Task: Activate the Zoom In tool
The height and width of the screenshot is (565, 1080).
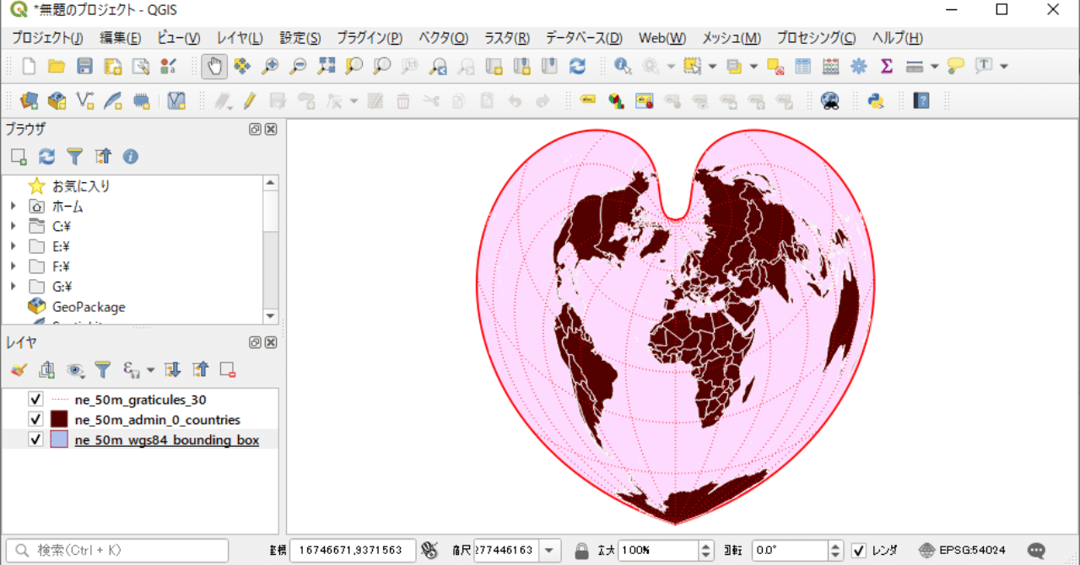Action: tap(270, 66)
